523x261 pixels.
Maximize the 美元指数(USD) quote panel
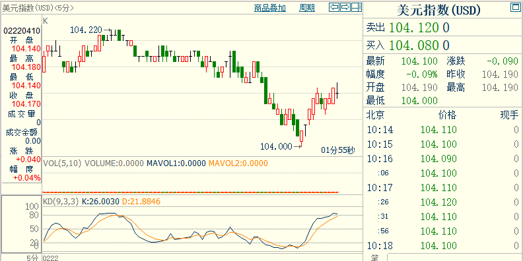coord(515,7)
